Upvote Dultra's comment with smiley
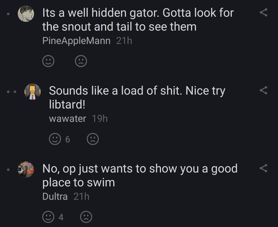This screenshot has height=227, width=278. (48, 217)
